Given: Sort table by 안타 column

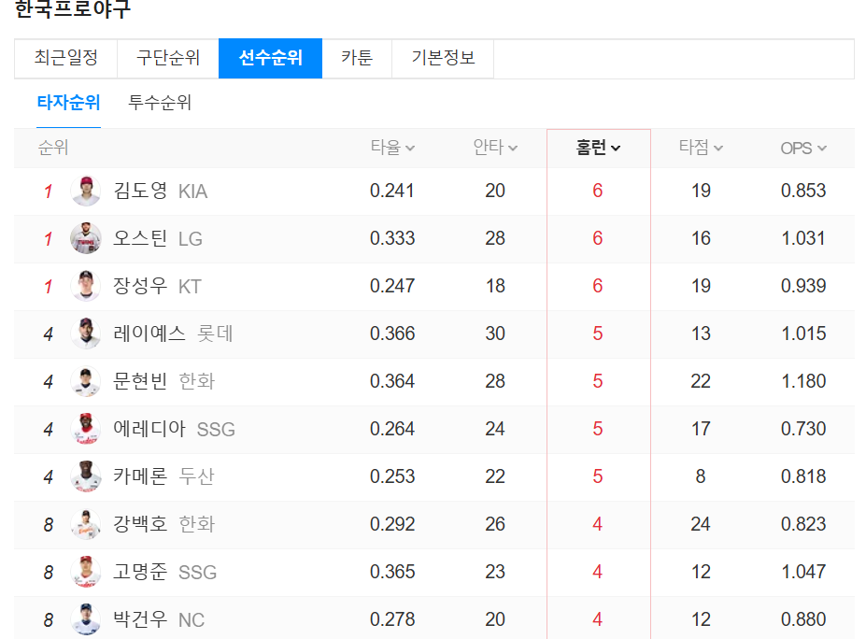Looking at the screenshot, I should pos(495,148).
